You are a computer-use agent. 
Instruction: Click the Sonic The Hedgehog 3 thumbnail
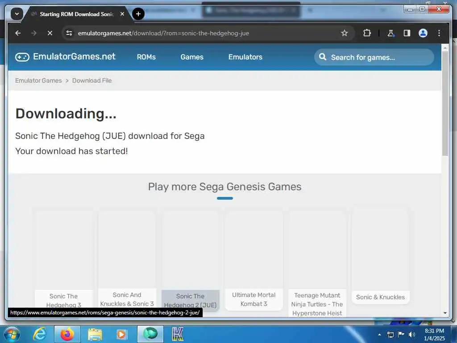63,250
